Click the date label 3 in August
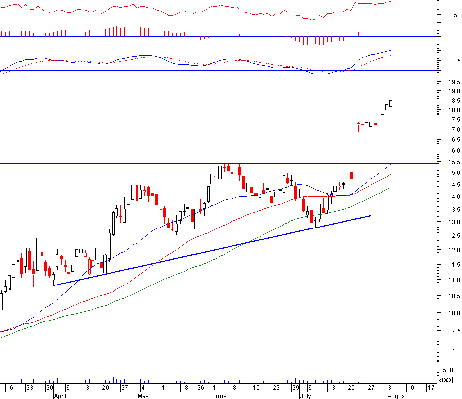This screenshot has width=462, height=399. [x=389, y=388]
